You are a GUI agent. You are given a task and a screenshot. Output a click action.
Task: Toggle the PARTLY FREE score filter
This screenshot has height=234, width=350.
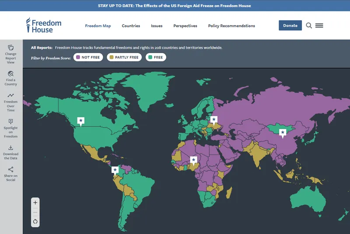[x=124, y=57]
